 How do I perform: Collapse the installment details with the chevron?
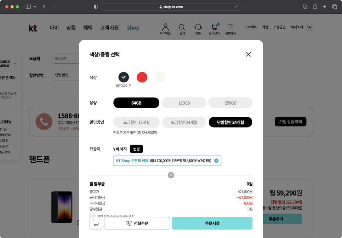click(x=171, y=175)
